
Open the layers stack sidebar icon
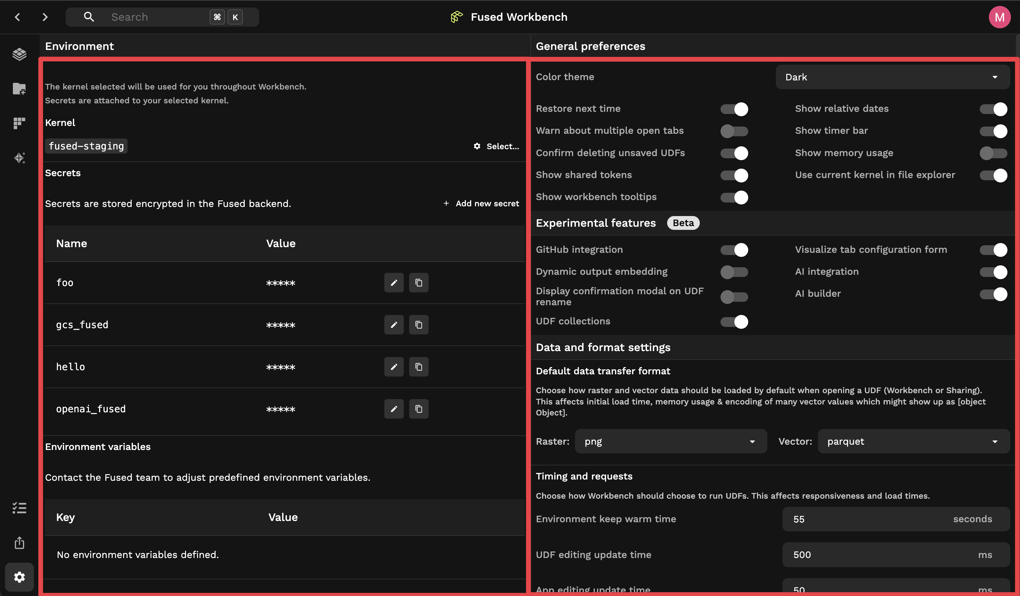[x=19, y=54]
